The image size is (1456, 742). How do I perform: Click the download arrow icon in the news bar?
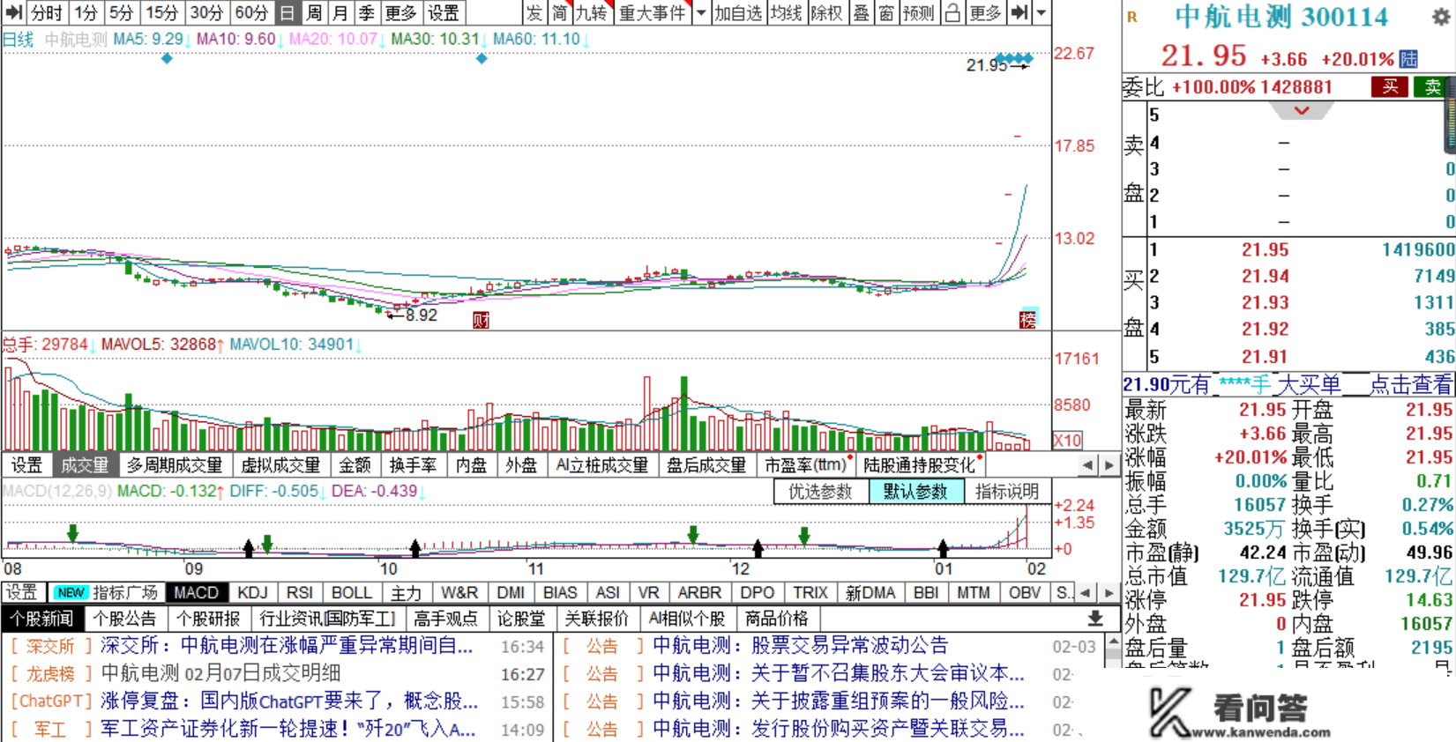pos(1095,619)
